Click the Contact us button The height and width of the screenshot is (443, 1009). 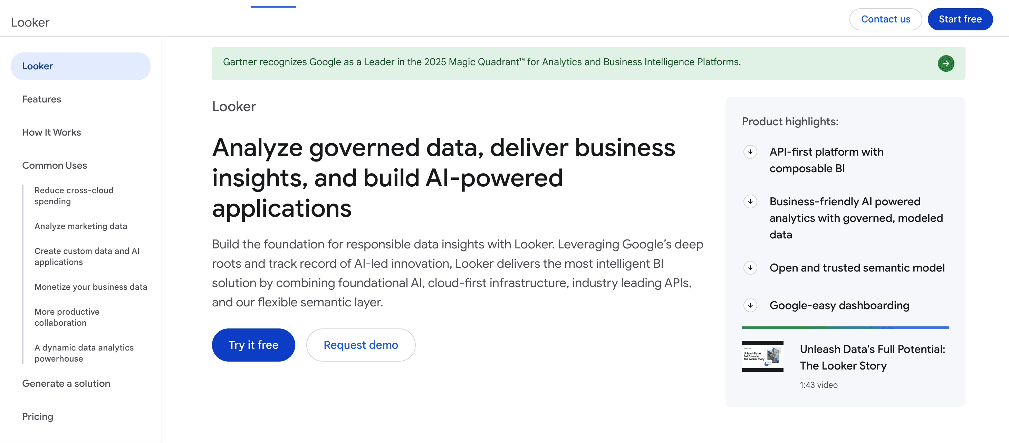tap(886, 19)
